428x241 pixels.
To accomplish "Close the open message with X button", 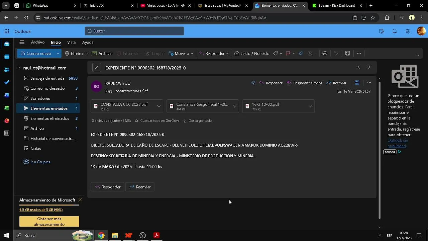I will pyautogui.click(x=97, y=68).
